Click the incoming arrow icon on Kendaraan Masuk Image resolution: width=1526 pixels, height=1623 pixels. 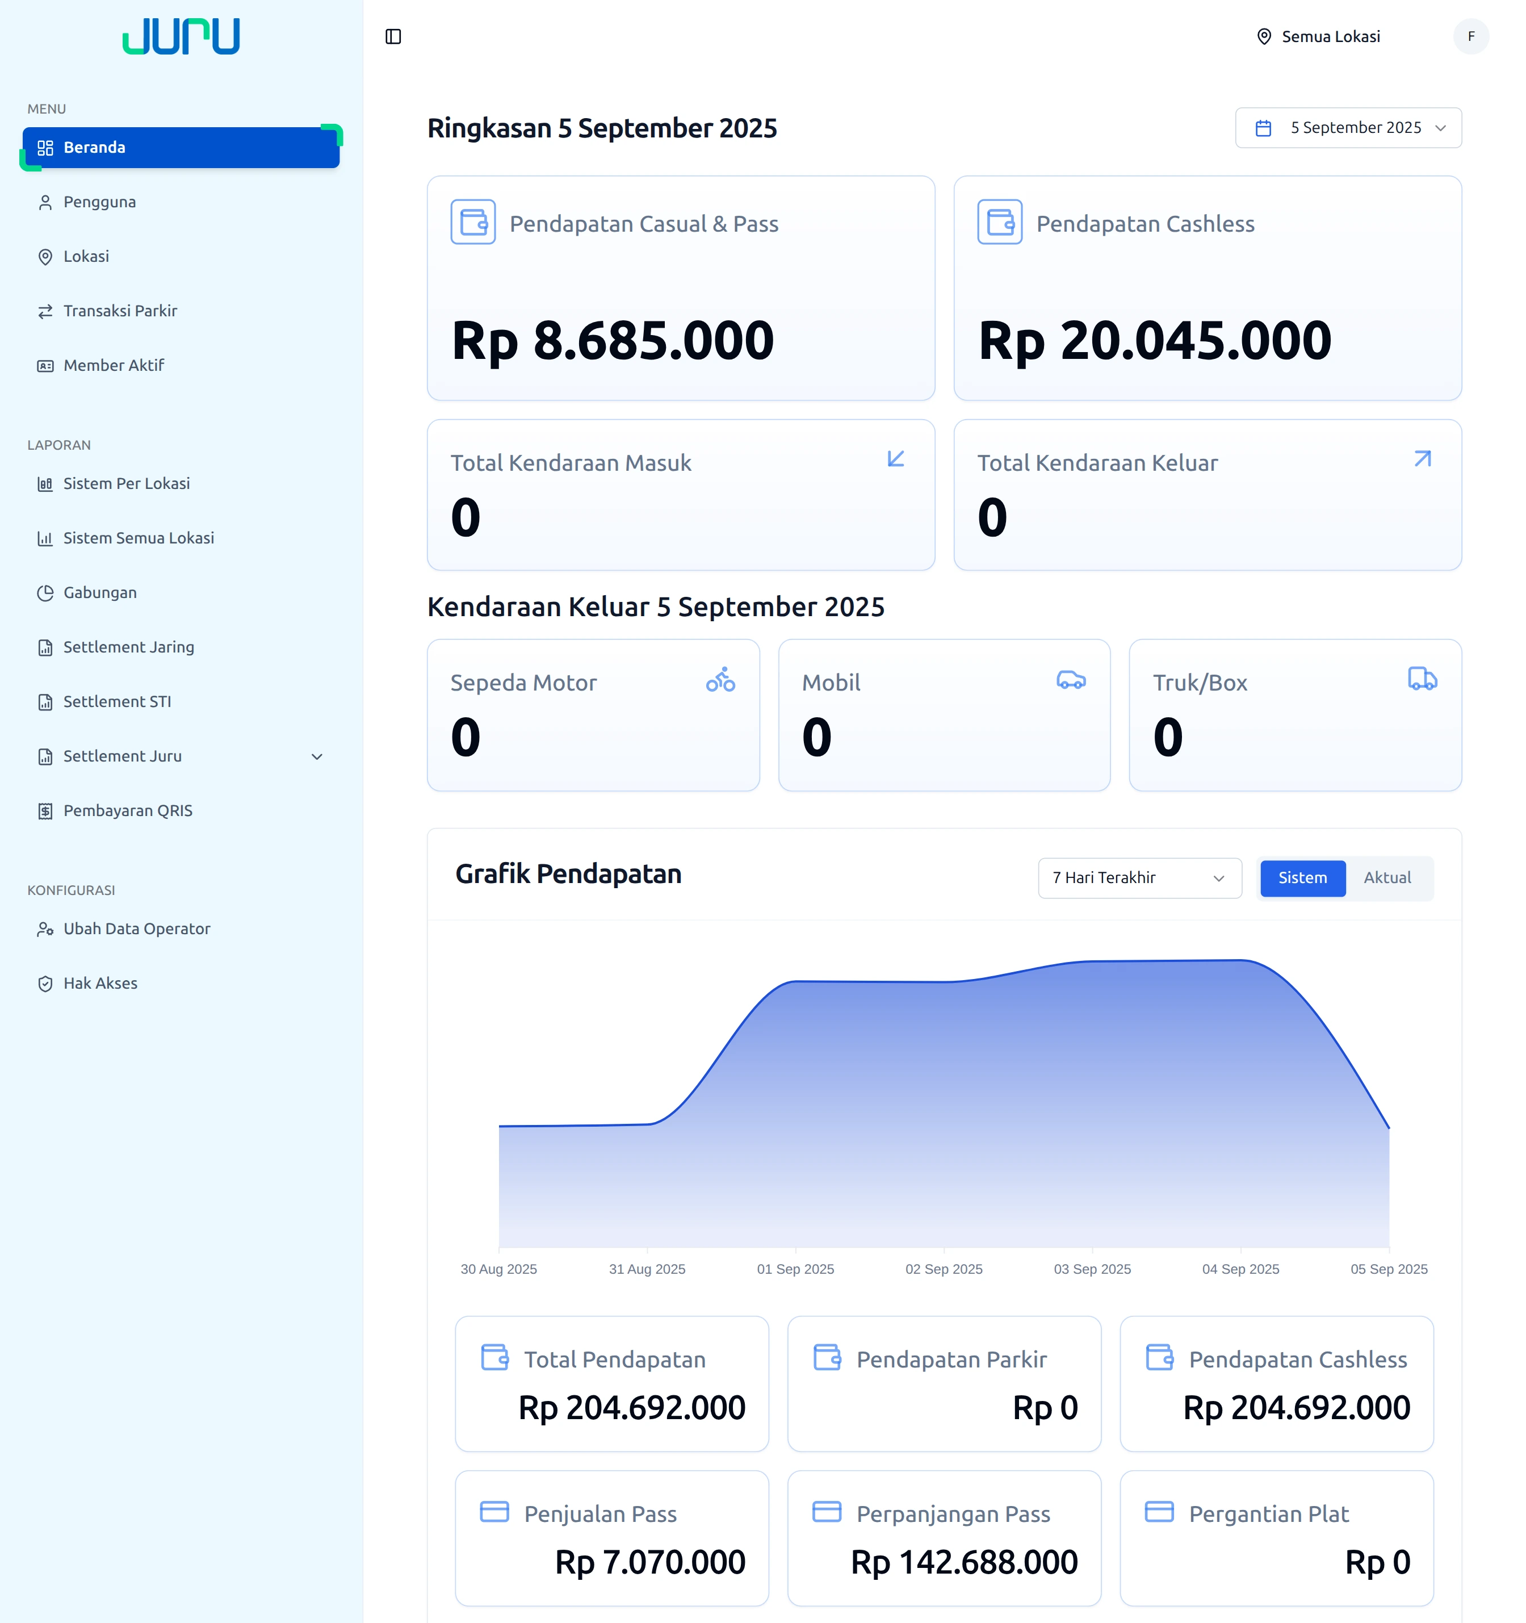point(896,459)
